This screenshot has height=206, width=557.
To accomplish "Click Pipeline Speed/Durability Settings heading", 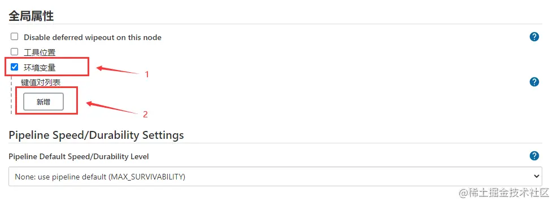I will point(96,135).
